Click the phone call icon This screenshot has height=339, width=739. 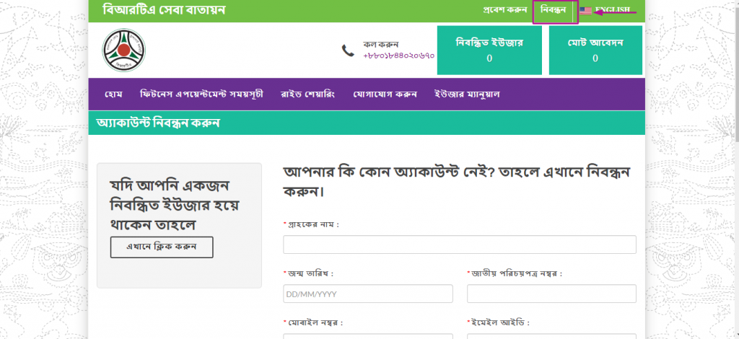pos(348,50)
